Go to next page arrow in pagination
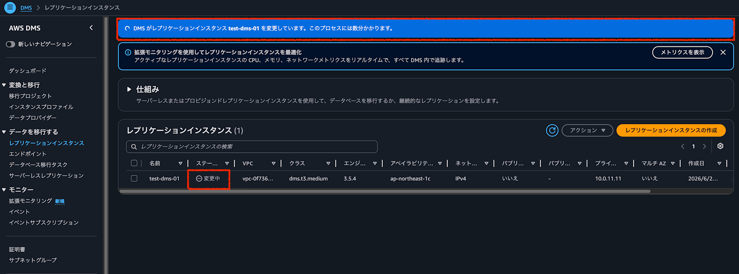739x274 pixels. coord(705,147)
